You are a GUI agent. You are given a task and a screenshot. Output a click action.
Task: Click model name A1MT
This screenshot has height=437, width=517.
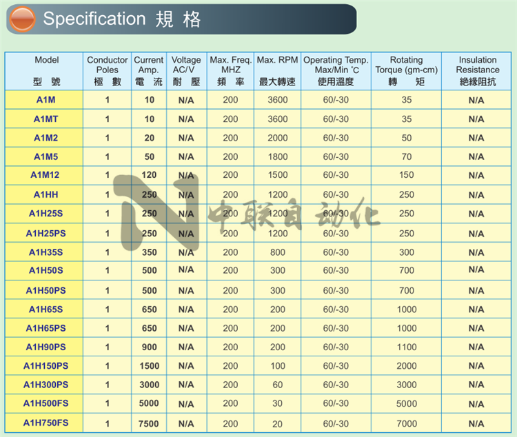tap(45, 119)
